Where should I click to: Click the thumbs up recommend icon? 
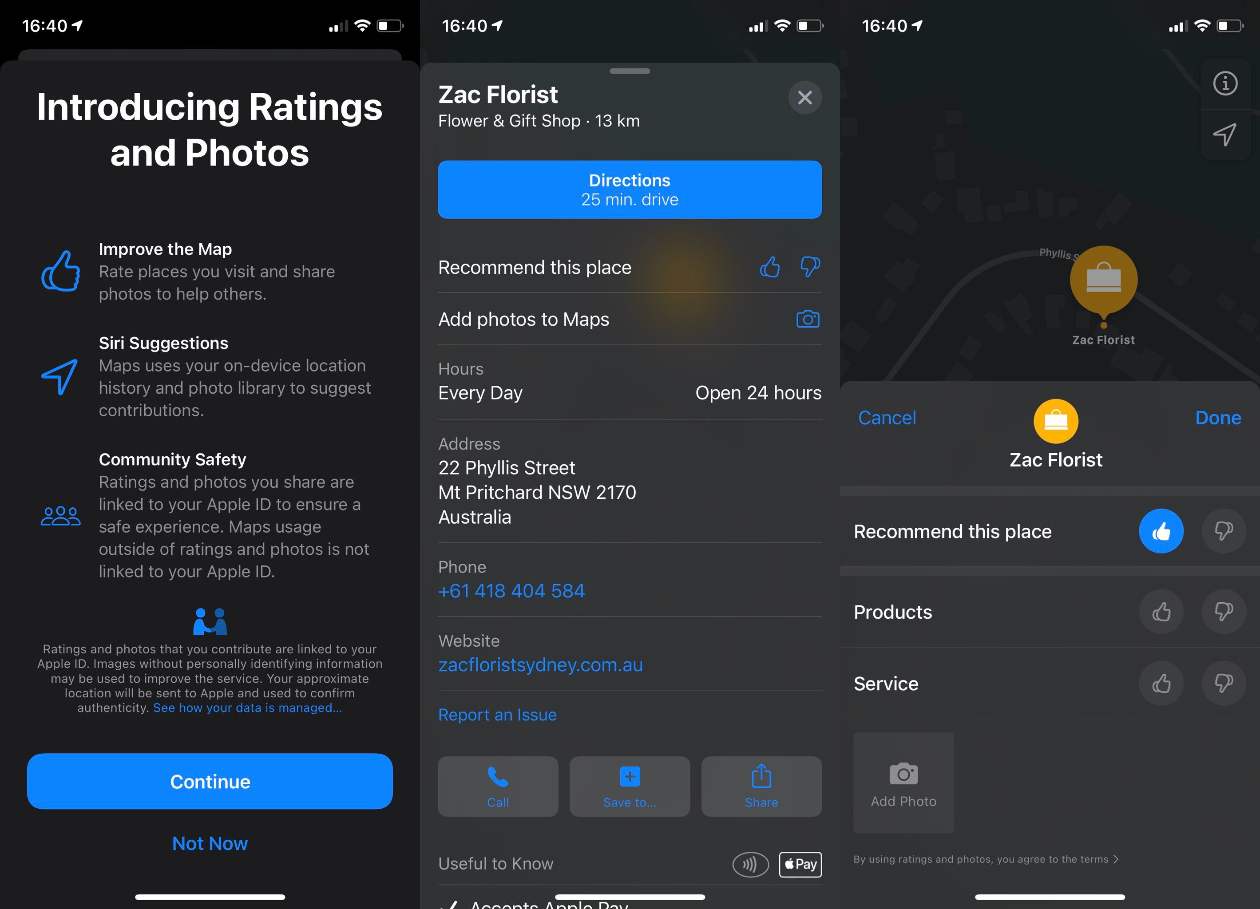click(x=1161, y=530)
